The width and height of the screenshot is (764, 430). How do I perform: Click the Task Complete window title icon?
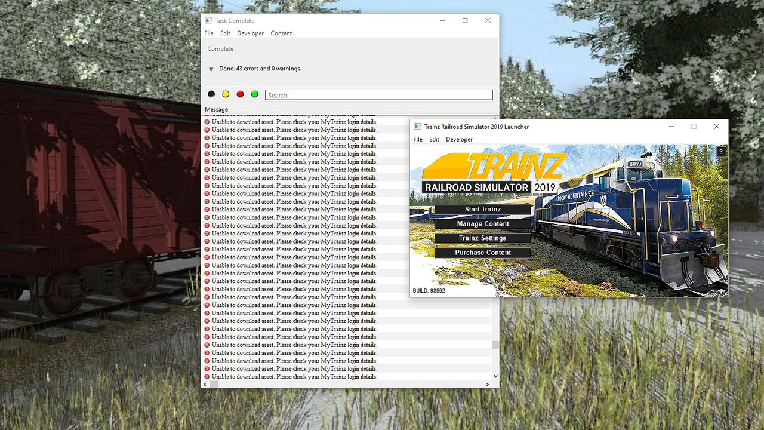[208, 21]
